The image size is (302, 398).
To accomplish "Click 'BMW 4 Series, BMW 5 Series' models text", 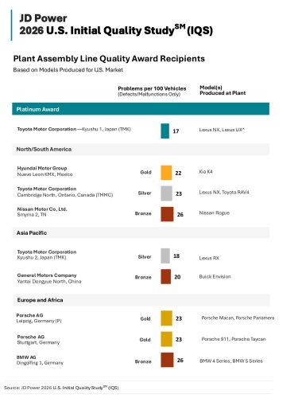I will (231, 361).
